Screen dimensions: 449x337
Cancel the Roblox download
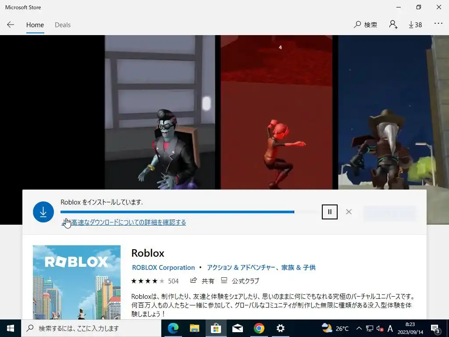point(349,212)
